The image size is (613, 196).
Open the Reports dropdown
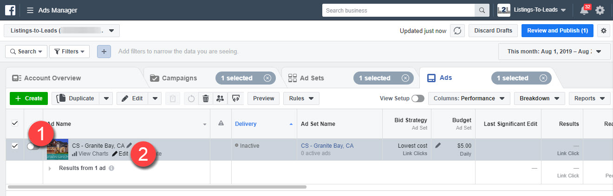[590, 98]
